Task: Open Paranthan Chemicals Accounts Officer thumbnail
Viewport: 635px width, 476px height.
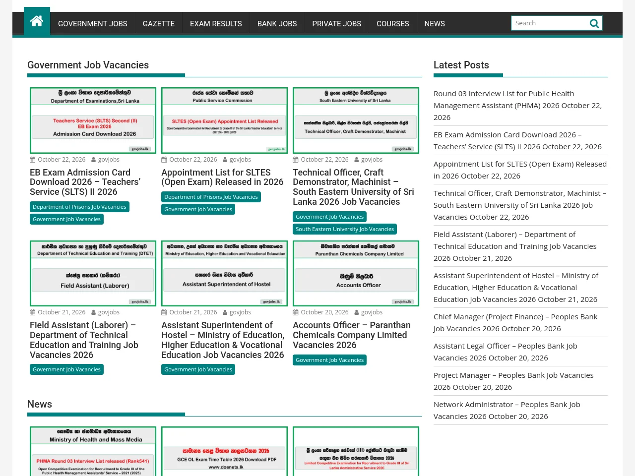Action: (356, 273)
